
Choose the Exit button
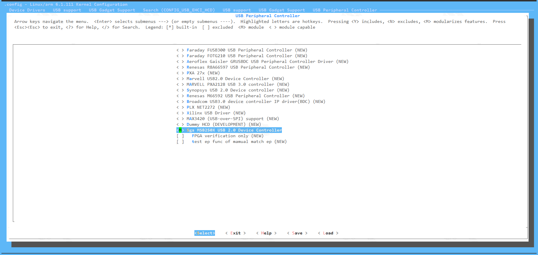[x=236, y=233]
